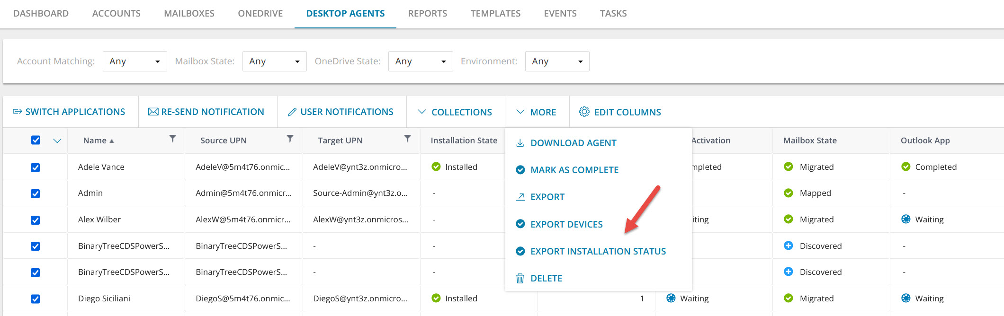The height and width of the screenshot is (316, 1004).
Task: Click the Target UPN column filter icon
Action: tap(407, 139)
